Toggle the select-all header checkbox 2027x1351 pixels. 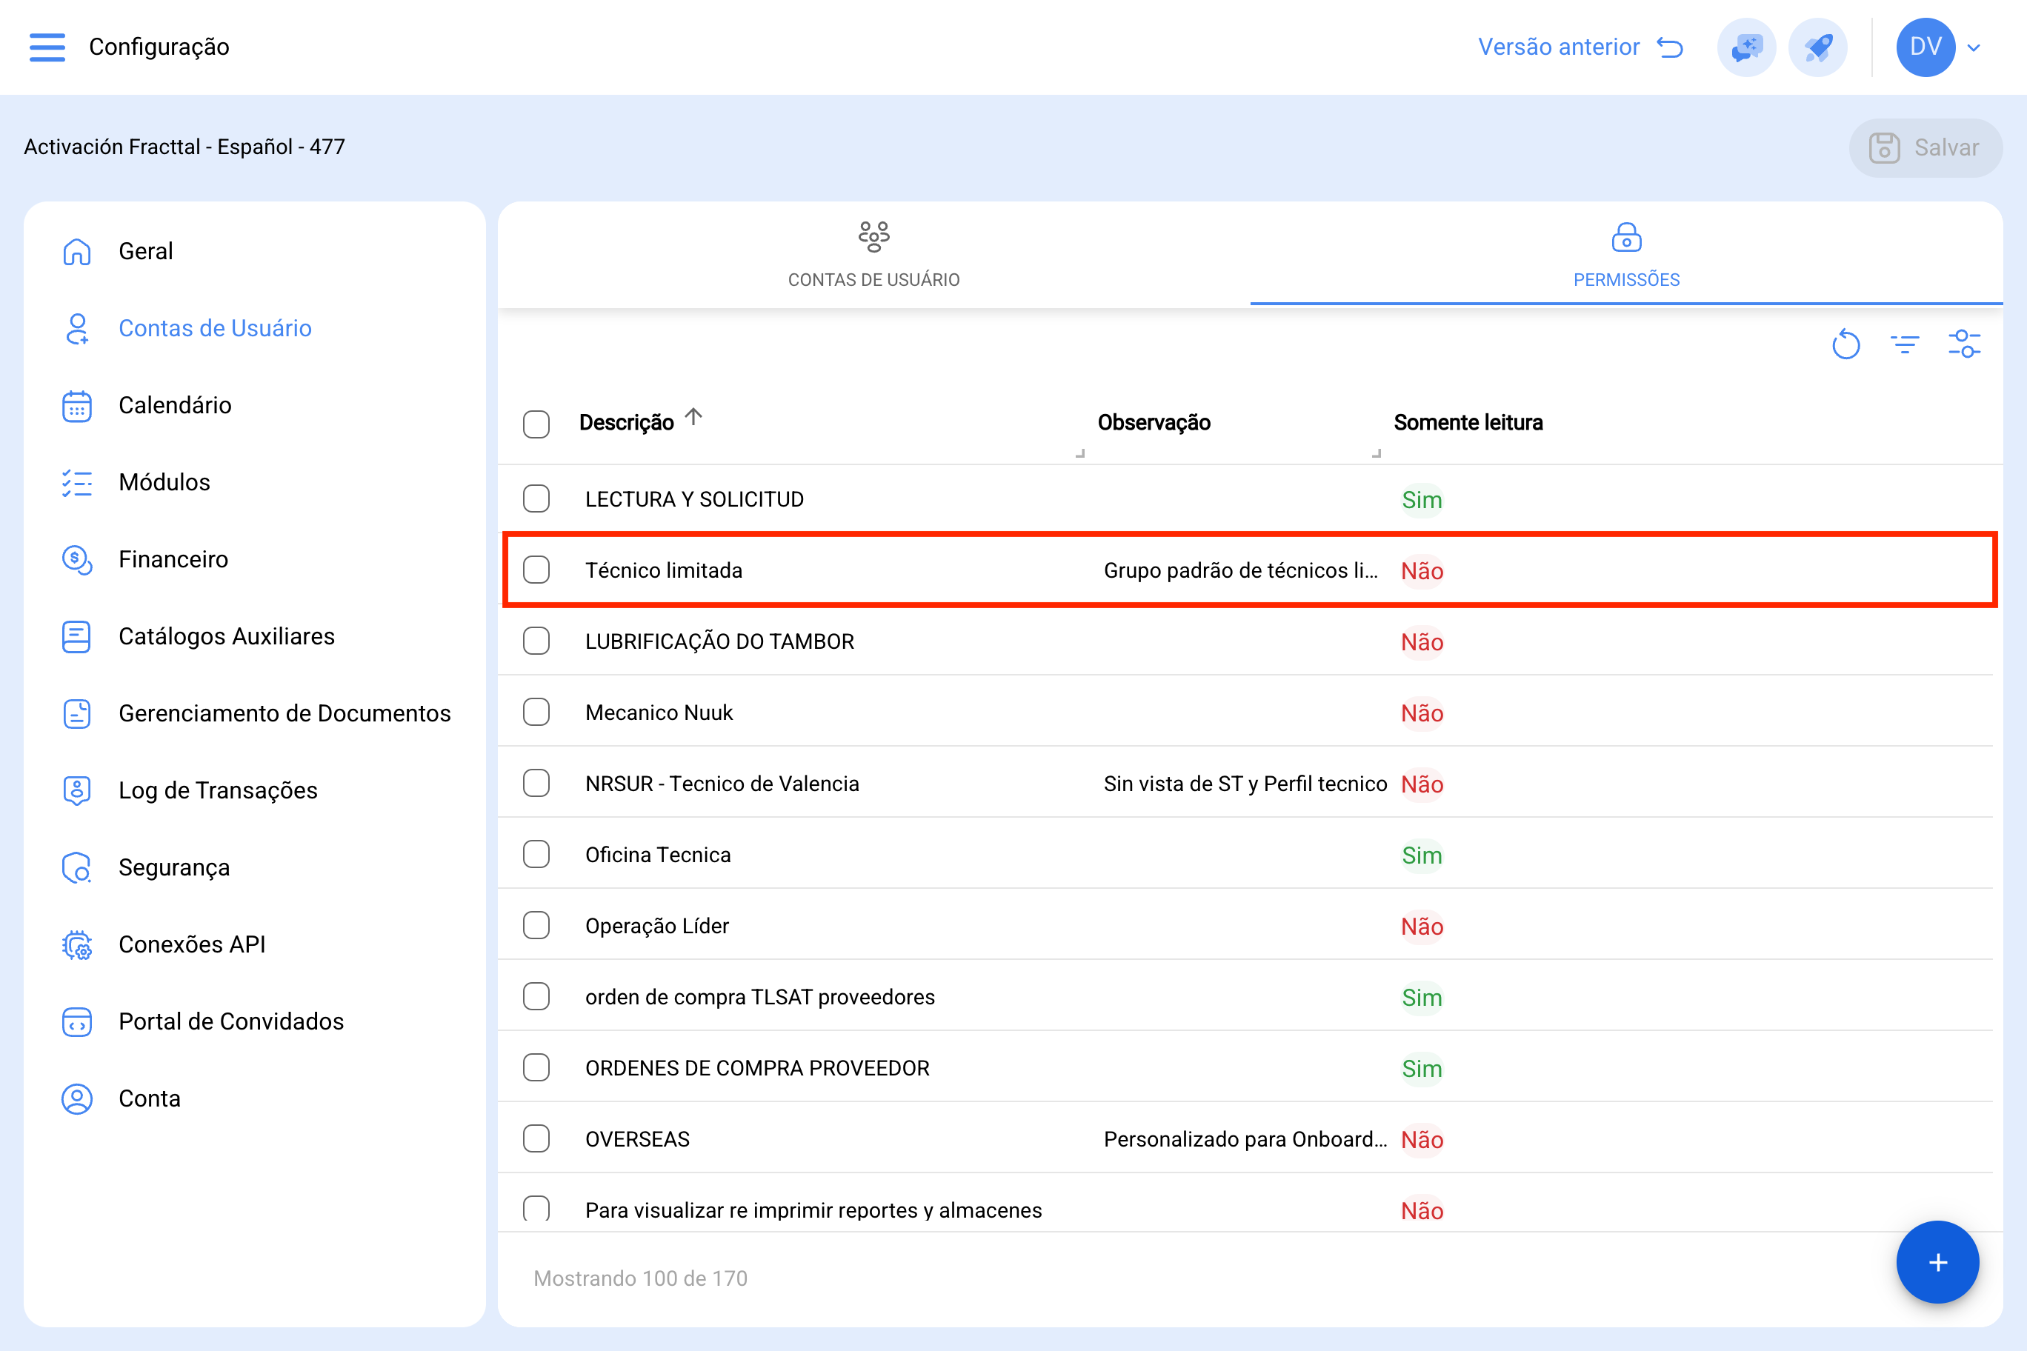point(536,423)
